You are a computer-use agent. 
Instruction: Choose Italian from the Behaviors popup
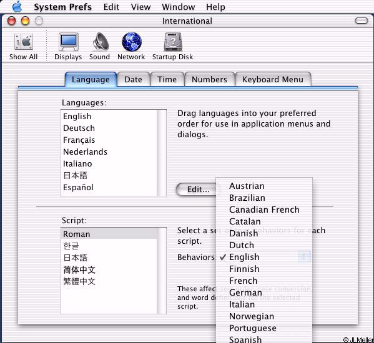[264, 304]
